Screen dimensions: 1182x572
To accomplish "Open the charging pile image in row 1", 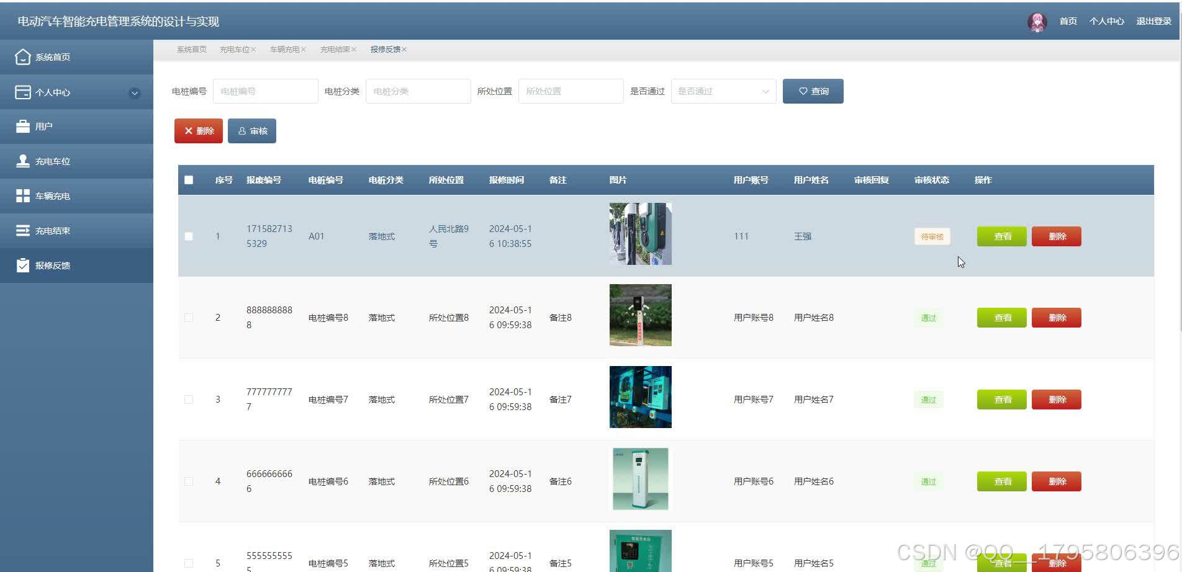I will coord(641,234).
